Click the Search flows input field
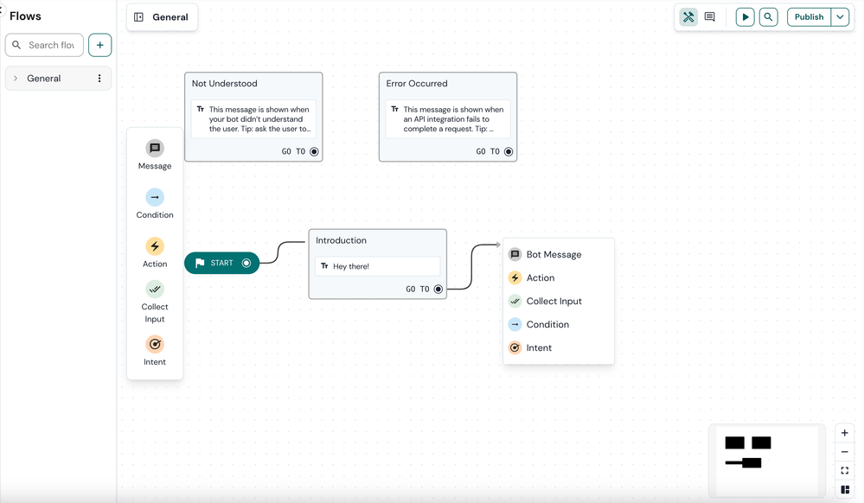The image size is (864, 503). point(45,45)
